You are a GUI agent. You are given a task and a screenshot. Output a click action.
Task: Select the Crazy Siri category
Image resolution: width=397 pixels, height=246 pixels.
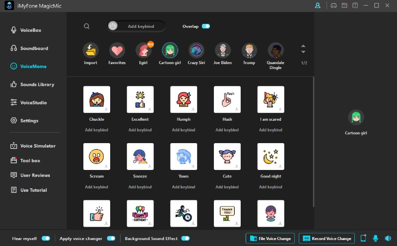(x=196, y=50)
